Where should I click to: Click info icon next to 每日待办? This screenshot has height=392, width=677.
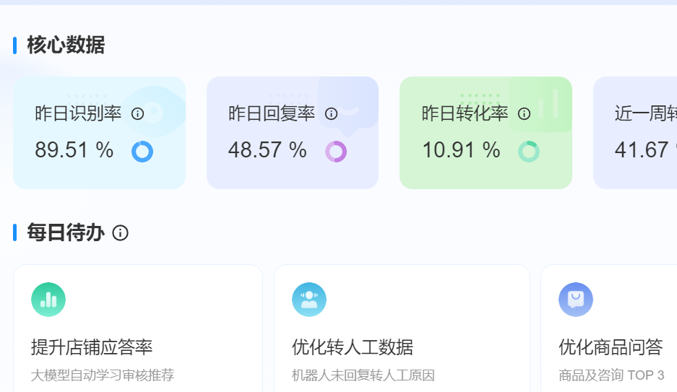[x=121, y=233]
